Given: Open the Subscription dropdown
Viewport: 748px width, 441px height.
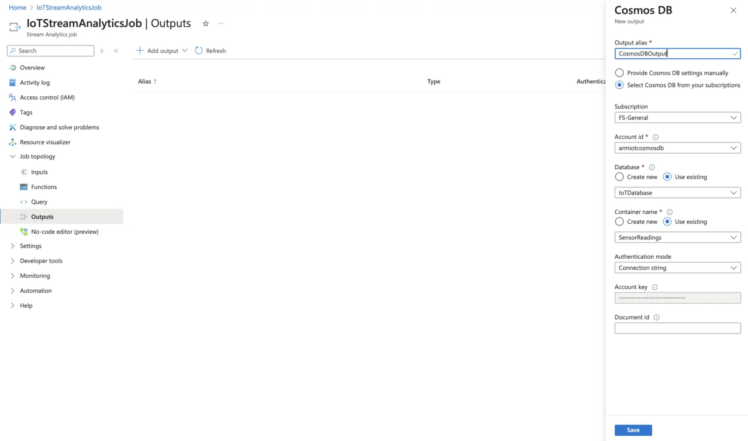Looking at the screenshot, I should click(x=677, y=118).
